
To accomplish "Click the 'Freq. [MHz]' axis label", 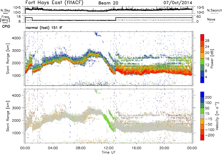I will pyautogui.click(x=5, y=19).
